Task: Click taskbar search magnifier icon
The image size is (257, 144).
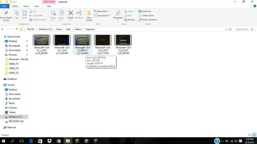Action: point(12,141)
